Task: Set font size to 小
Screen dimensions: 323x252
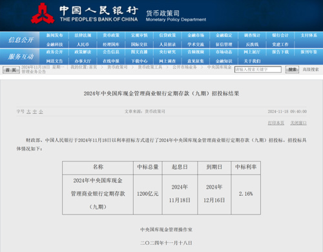Action: (x=41, y=112)
